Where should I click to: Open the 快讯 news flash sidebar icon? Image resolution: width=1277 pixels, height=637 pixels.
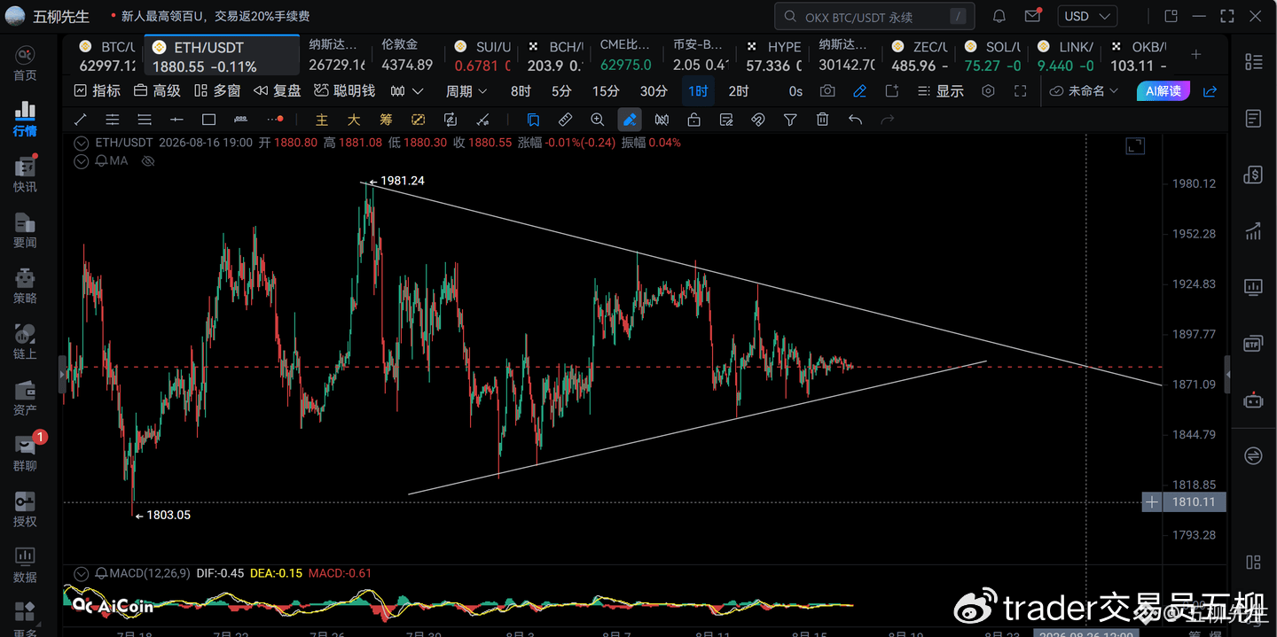tap(25, 175)
